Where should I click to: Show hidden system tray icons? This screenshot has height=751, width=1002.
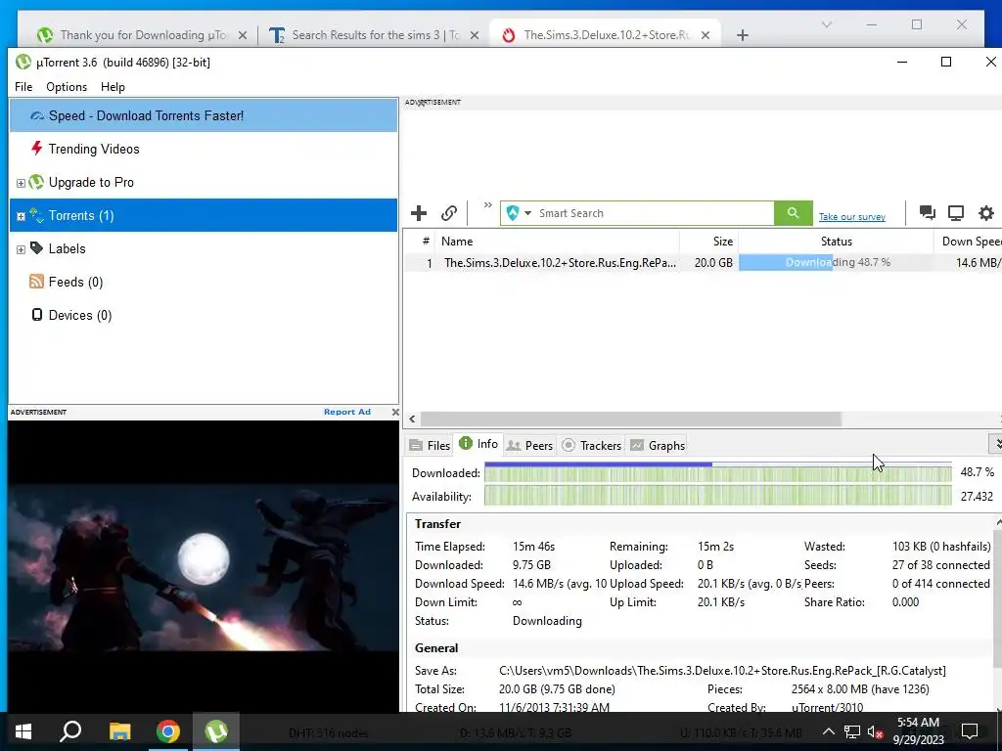pos(828,731)
